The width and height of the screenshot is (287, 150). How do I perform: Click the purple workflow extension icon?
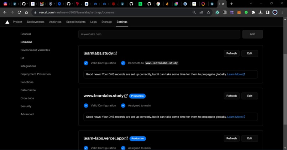click(x=232, y=12)
